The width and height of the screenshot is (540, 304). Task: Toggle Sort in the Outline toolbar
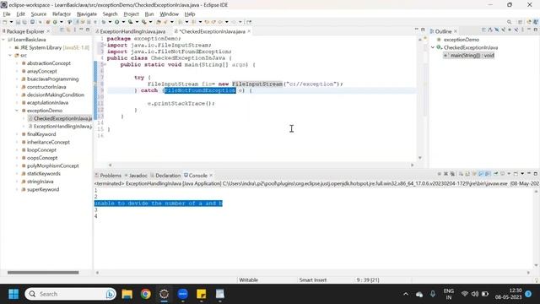(490, 30)
